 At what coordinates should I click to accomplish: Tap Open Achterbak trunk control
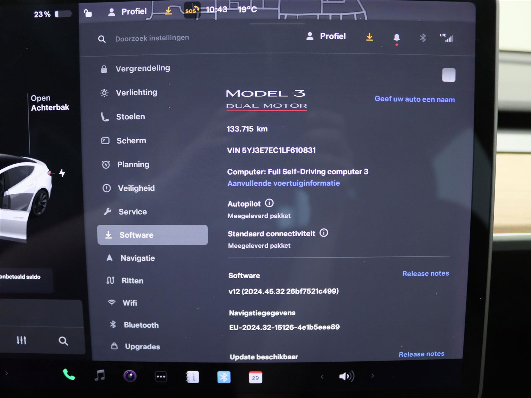(50, 103)
